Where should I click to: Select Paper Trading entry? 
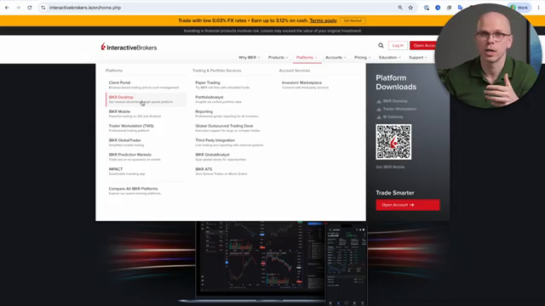point(222,85)
